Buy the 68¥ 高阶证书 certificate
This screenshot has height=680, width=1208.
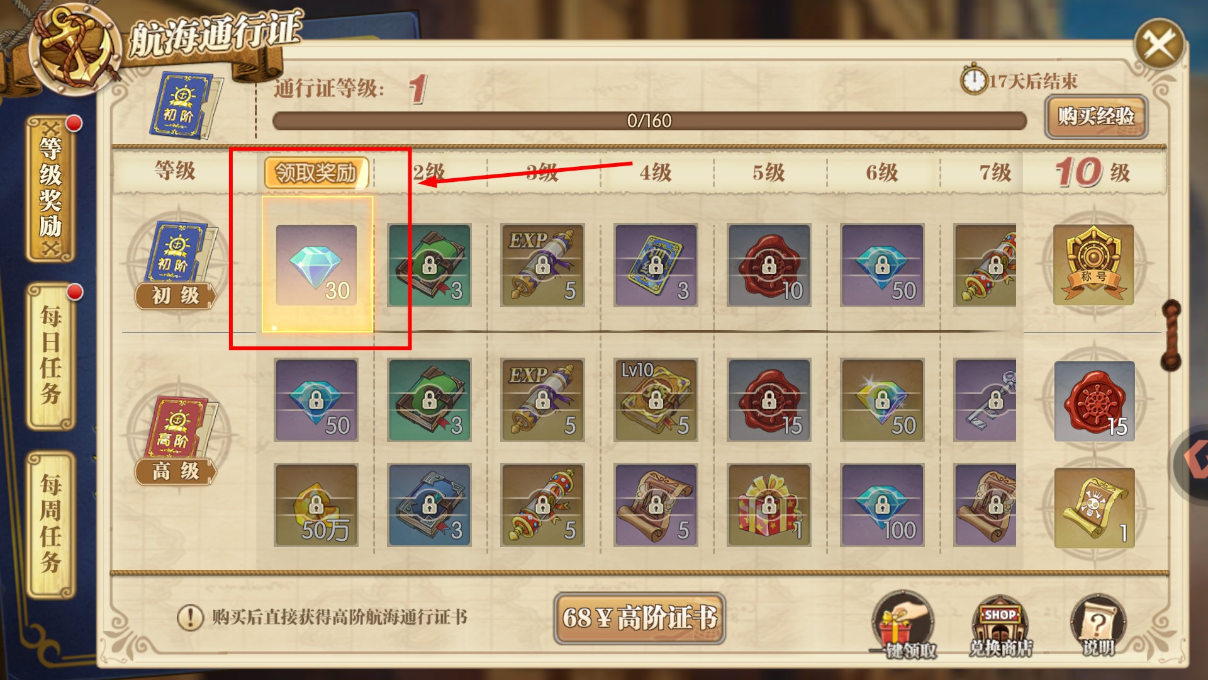pos(639,618)
